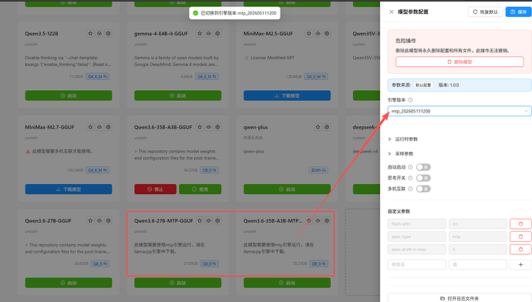Open gear settings for gemma-4-E4B-it-GGUF
532x302 pixels.
pos(218,34)
